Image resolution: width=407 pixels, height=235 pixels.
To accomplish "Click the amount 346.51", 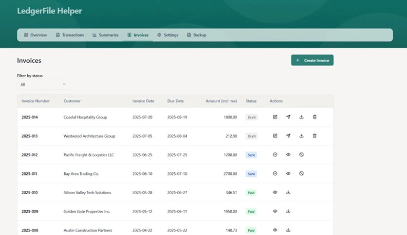I will 231,193.
